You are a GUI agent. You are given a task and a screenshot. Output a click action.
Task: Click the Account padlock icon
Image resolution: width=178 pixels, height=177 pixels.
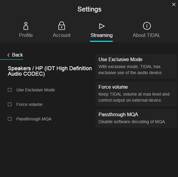pyautogui.click(x=62, y=26)
